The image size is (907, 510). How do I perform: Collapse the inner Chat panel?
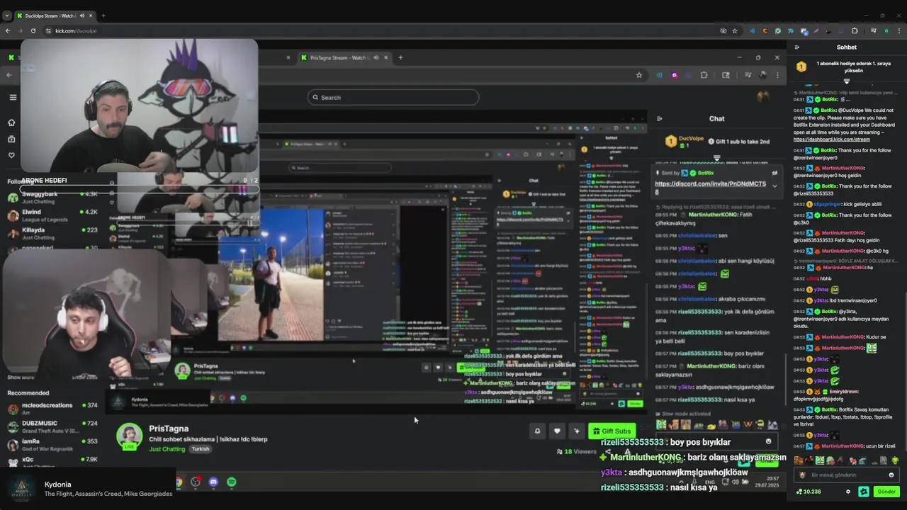(659, 119)
